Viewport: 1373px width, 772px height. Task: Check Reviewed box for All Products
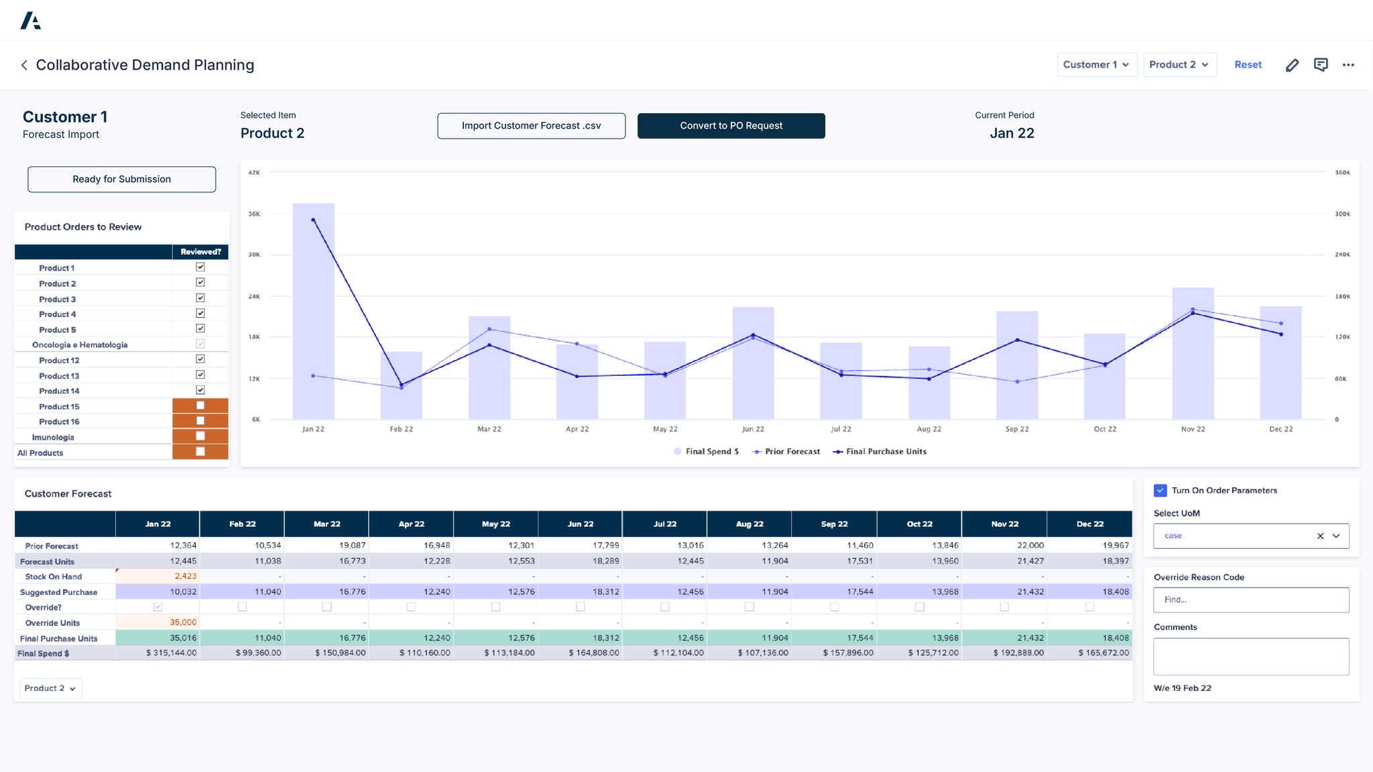tap(200, 452)
